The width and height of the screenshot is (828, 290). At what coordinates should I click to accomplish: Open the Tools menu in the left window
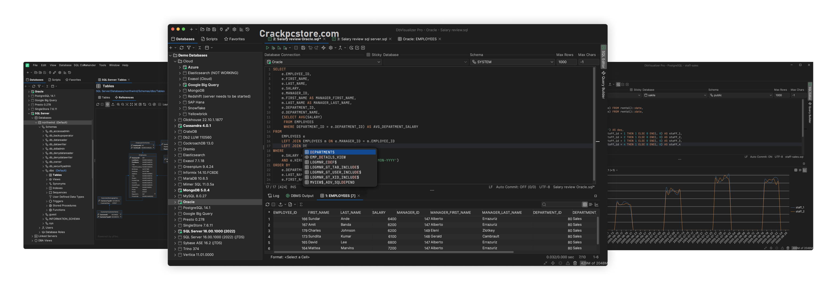(102, 65)
